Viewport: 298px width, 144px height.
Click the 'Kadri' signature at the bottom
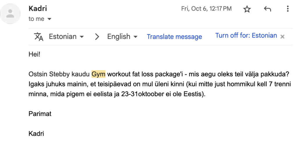coord(36,134)
